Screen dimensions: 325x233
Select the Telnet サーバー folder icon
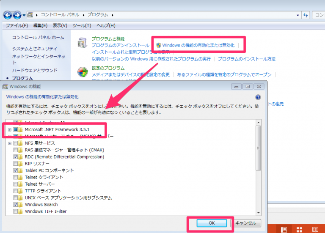click(20, 184)
